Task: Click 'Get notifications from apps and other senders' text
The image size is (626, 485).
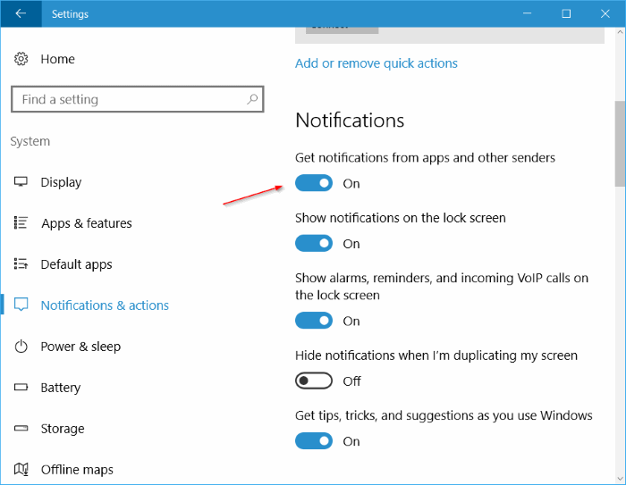Action: click(425, 158)
